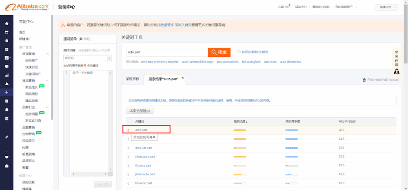The width and height of the screenshot is (408, 190).
Task: Add the 24.5 price row keyword arrow
Action: (x=128, y=139)
